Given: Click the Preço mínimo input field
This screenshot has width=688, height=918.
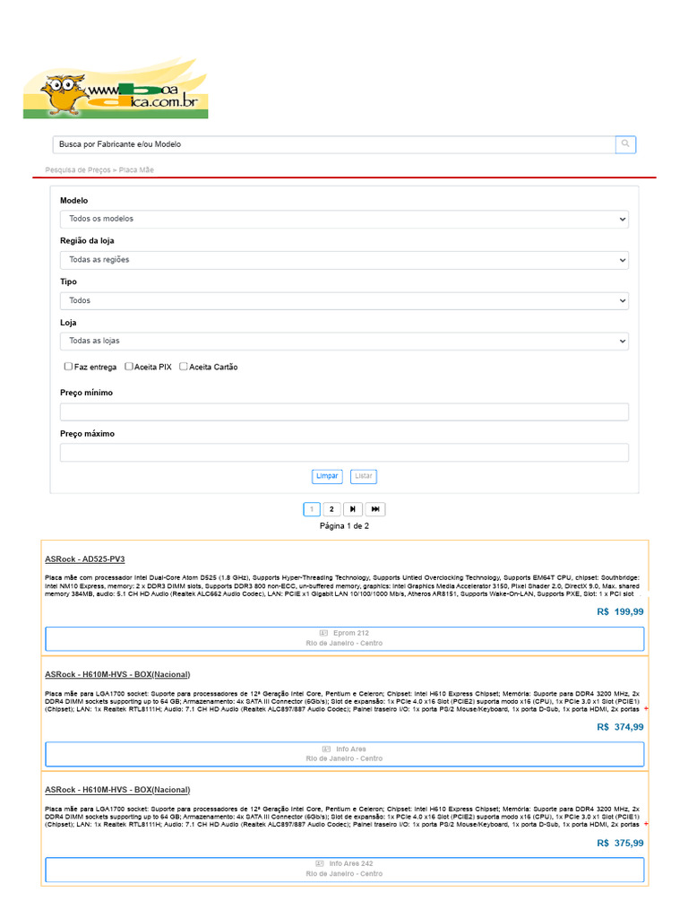Looking at the screenshot, I should (344, 411).
